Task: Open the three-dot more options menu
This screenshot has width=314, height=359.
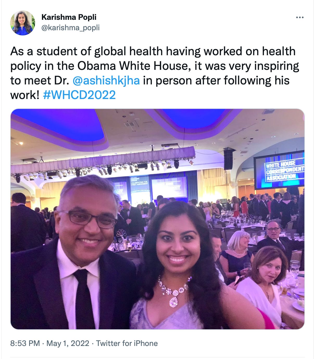Action: [x=300, y=17]
